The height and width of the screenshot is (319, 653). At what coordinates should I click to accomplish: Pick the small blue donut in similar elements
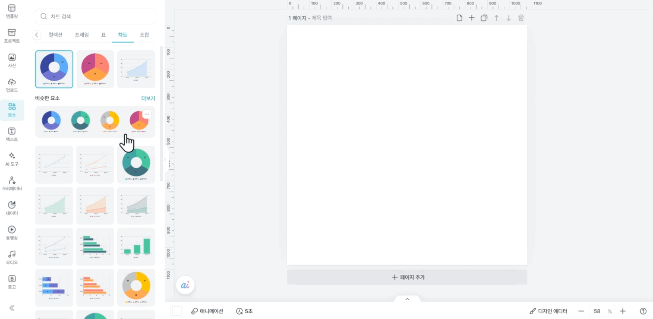coord(51,121)
